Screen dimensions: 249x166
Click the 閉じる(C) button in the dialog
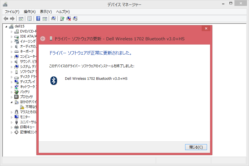coord(196,147)
